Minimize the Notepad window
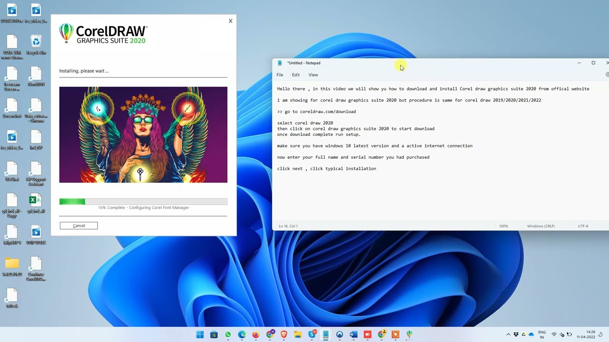 pyautogui.click(x=579, y=63)
